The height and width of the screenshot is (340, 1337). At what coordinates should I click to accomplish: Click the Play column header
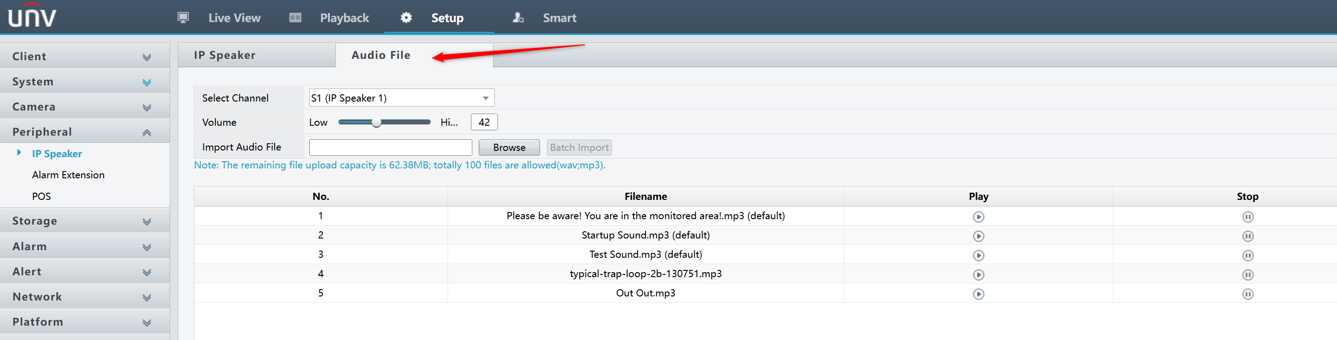click(978, 196)
